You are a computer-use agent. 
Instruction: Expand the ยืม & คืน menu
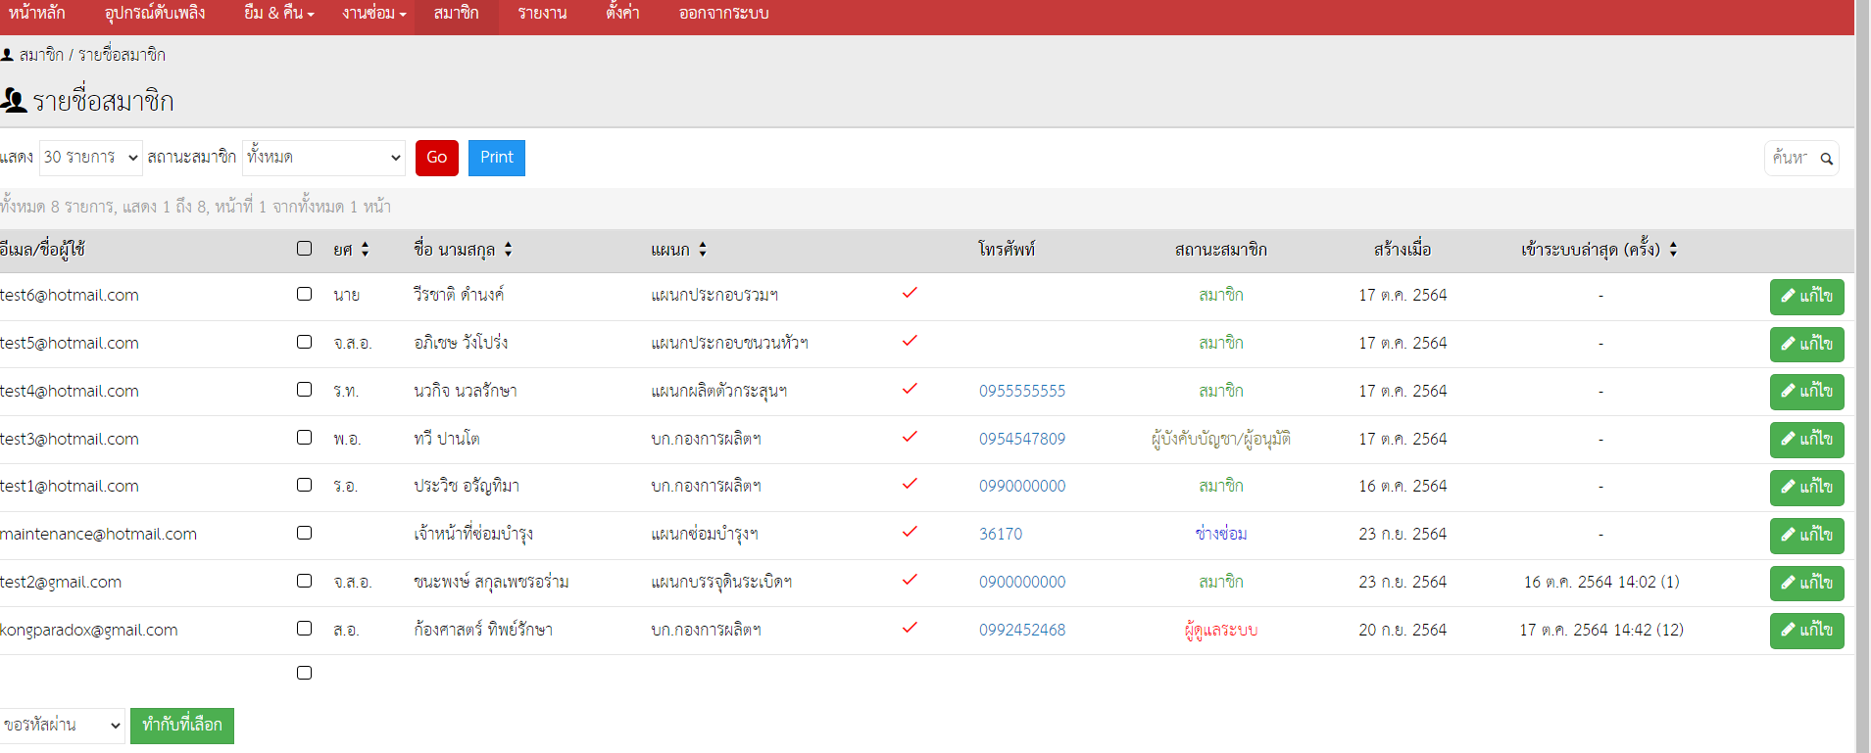point(279,14)
